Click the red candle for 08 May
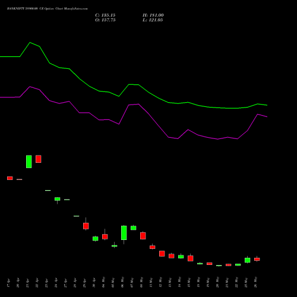 [x=143, y=236]
